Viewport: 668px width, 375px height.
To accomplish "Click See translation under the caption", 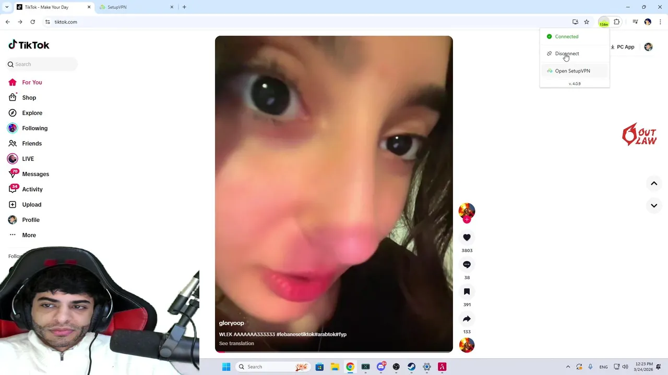I will (236, 343).
